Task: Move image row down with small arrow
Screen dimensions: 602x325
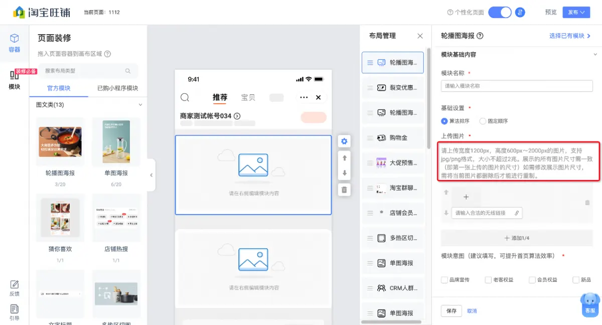Action: (x=446, y=213)
